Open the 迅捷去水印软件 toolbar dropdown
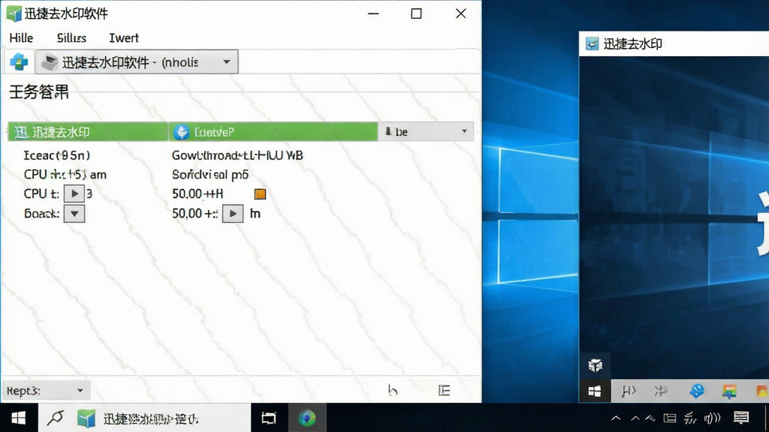The width and height of the screenshot is (769, 432). pos(137,62)
